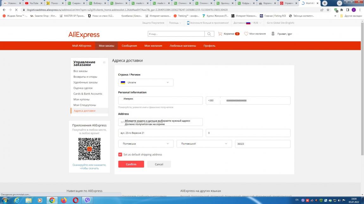Collapse the Управление заказами panel toggle

[104, 62]
